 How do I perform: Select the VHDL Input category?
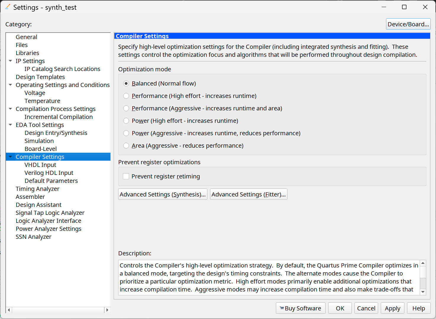[x=40, y=165]
